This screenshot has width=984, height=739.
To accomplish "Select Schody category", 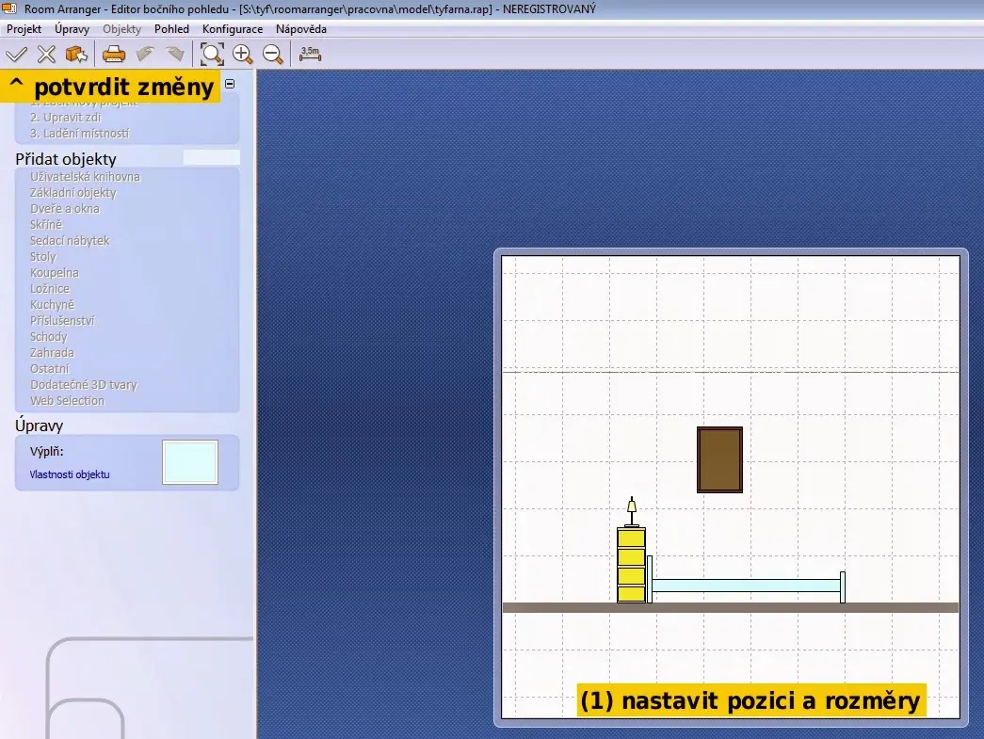I will (48, 337).
